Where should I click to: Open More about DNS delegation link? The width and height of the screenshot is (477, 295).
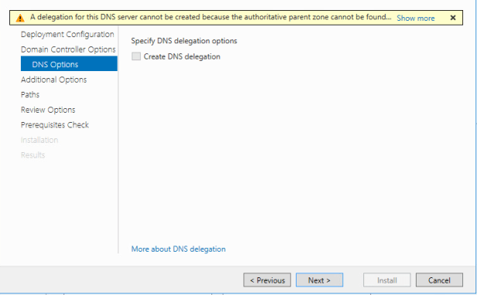(178, 249)
